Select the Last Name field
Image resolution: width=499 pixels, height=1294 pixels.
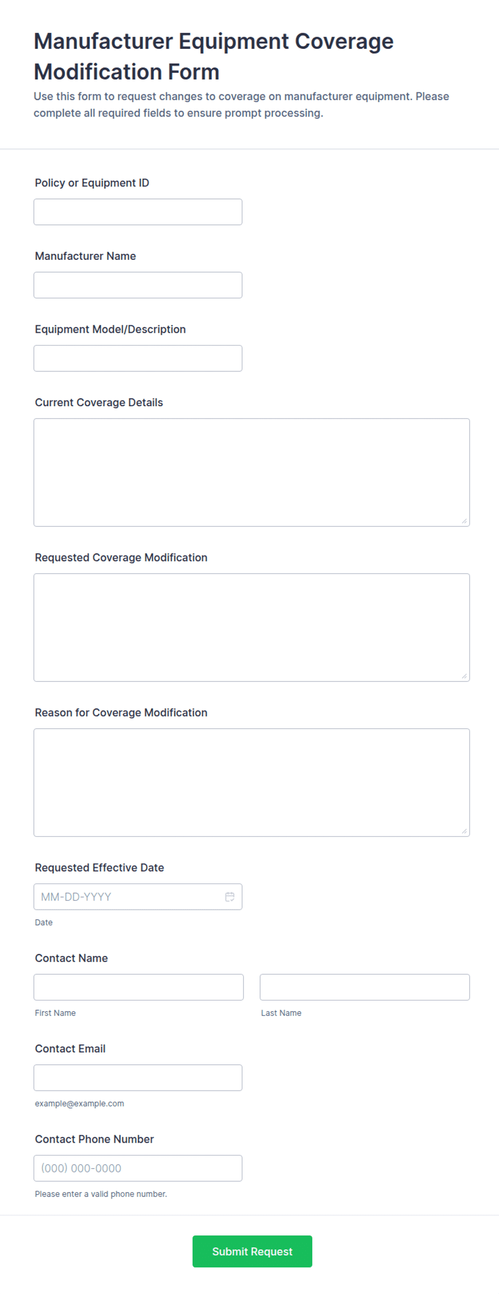[x=365, y=987]
